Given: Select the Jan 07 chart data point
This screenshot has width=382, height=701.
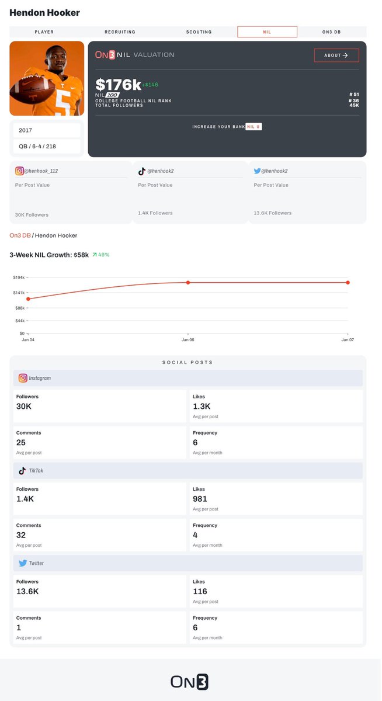Looking at the screenshot, I should 348,283.
